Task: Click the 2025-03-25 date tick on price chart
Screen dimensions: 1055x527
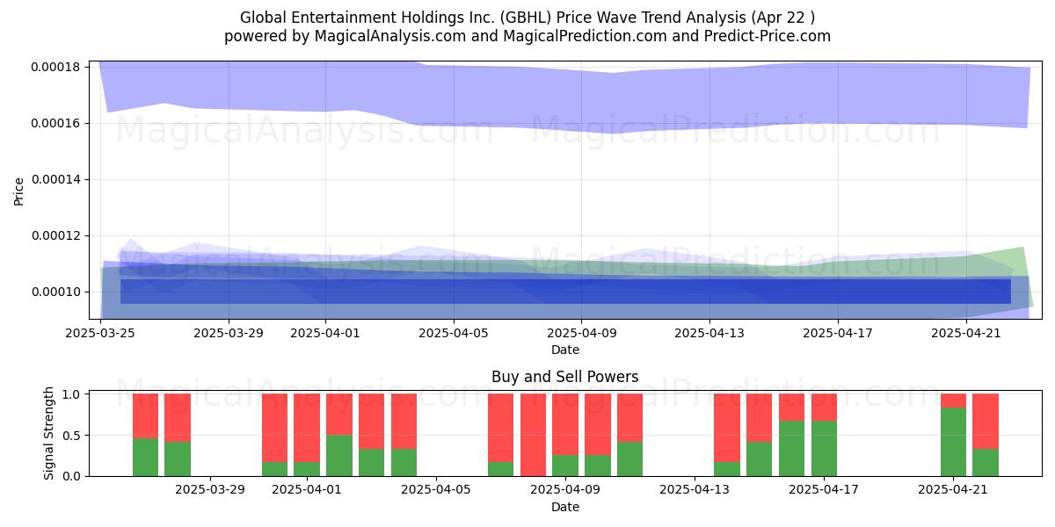Action: pos(100,333)
